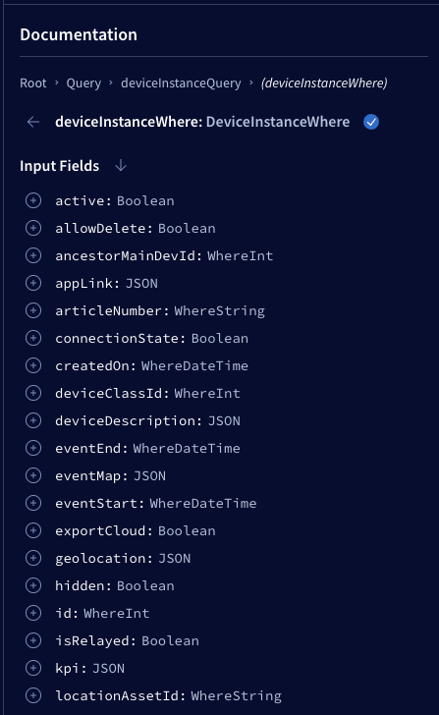Add allowDelete field via plus icon

(x=33, y=228)
